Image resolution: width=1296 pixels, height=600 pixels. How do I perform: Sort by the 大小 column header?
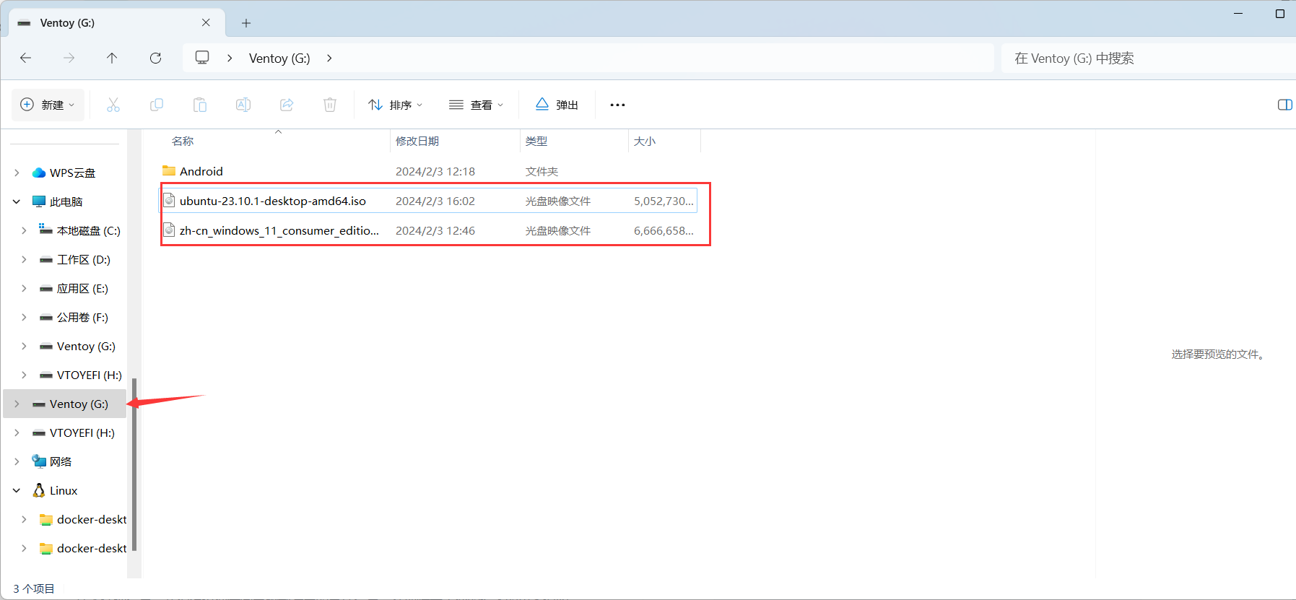(645, 141)
